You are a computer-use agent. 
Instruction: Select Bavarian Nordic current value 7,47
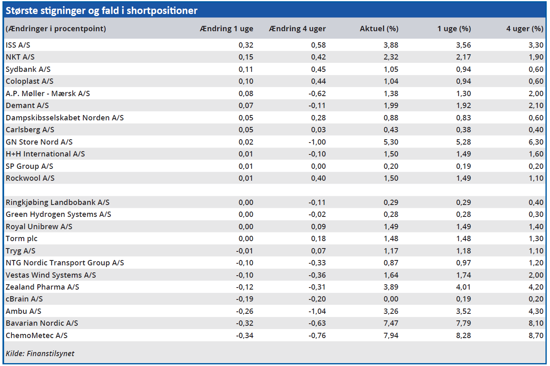tap(391, 323)
